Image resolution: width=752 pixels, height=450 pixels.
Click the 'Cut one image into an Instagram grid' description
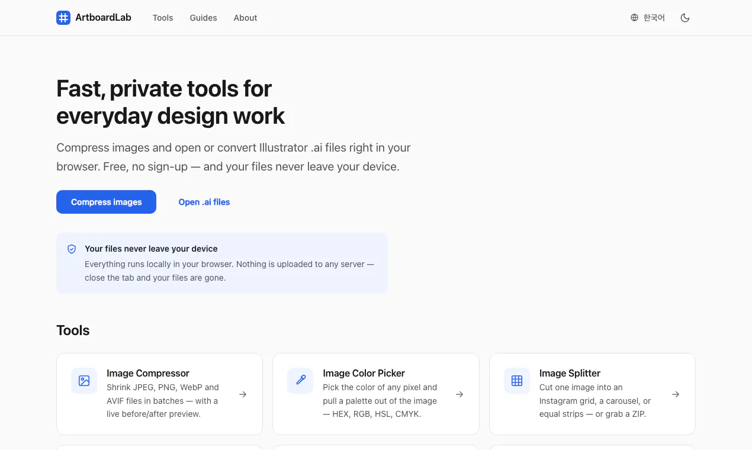(x=595, y=401)
